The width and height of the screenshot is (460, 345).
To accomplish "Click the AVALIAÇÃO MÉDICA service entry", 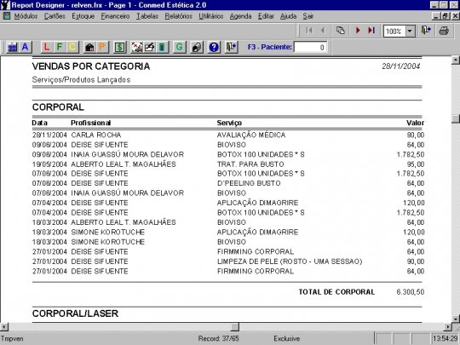I will coord(251,135).
